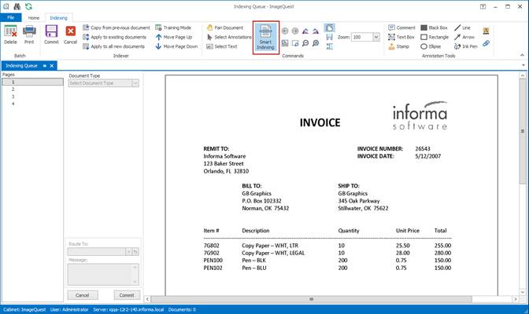Click Copy from previous document

pos(117,27)
